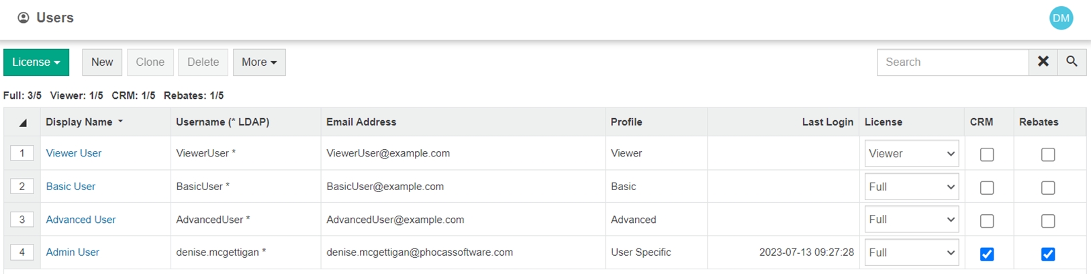
Task: Uncheck Rebates for Admin User
Action: pyautogui.click(x=1047, y=254)
